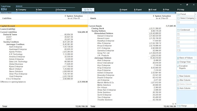The width and height of the screenshot is (197, 111).
Task: Select Ajanta Printers ledger
Action: click(x=15, y=52)
